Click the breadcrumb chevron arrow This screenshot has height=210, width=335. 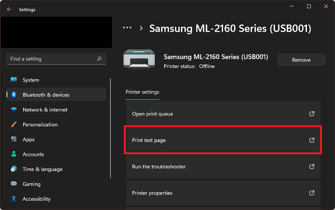tap(141, 28)
